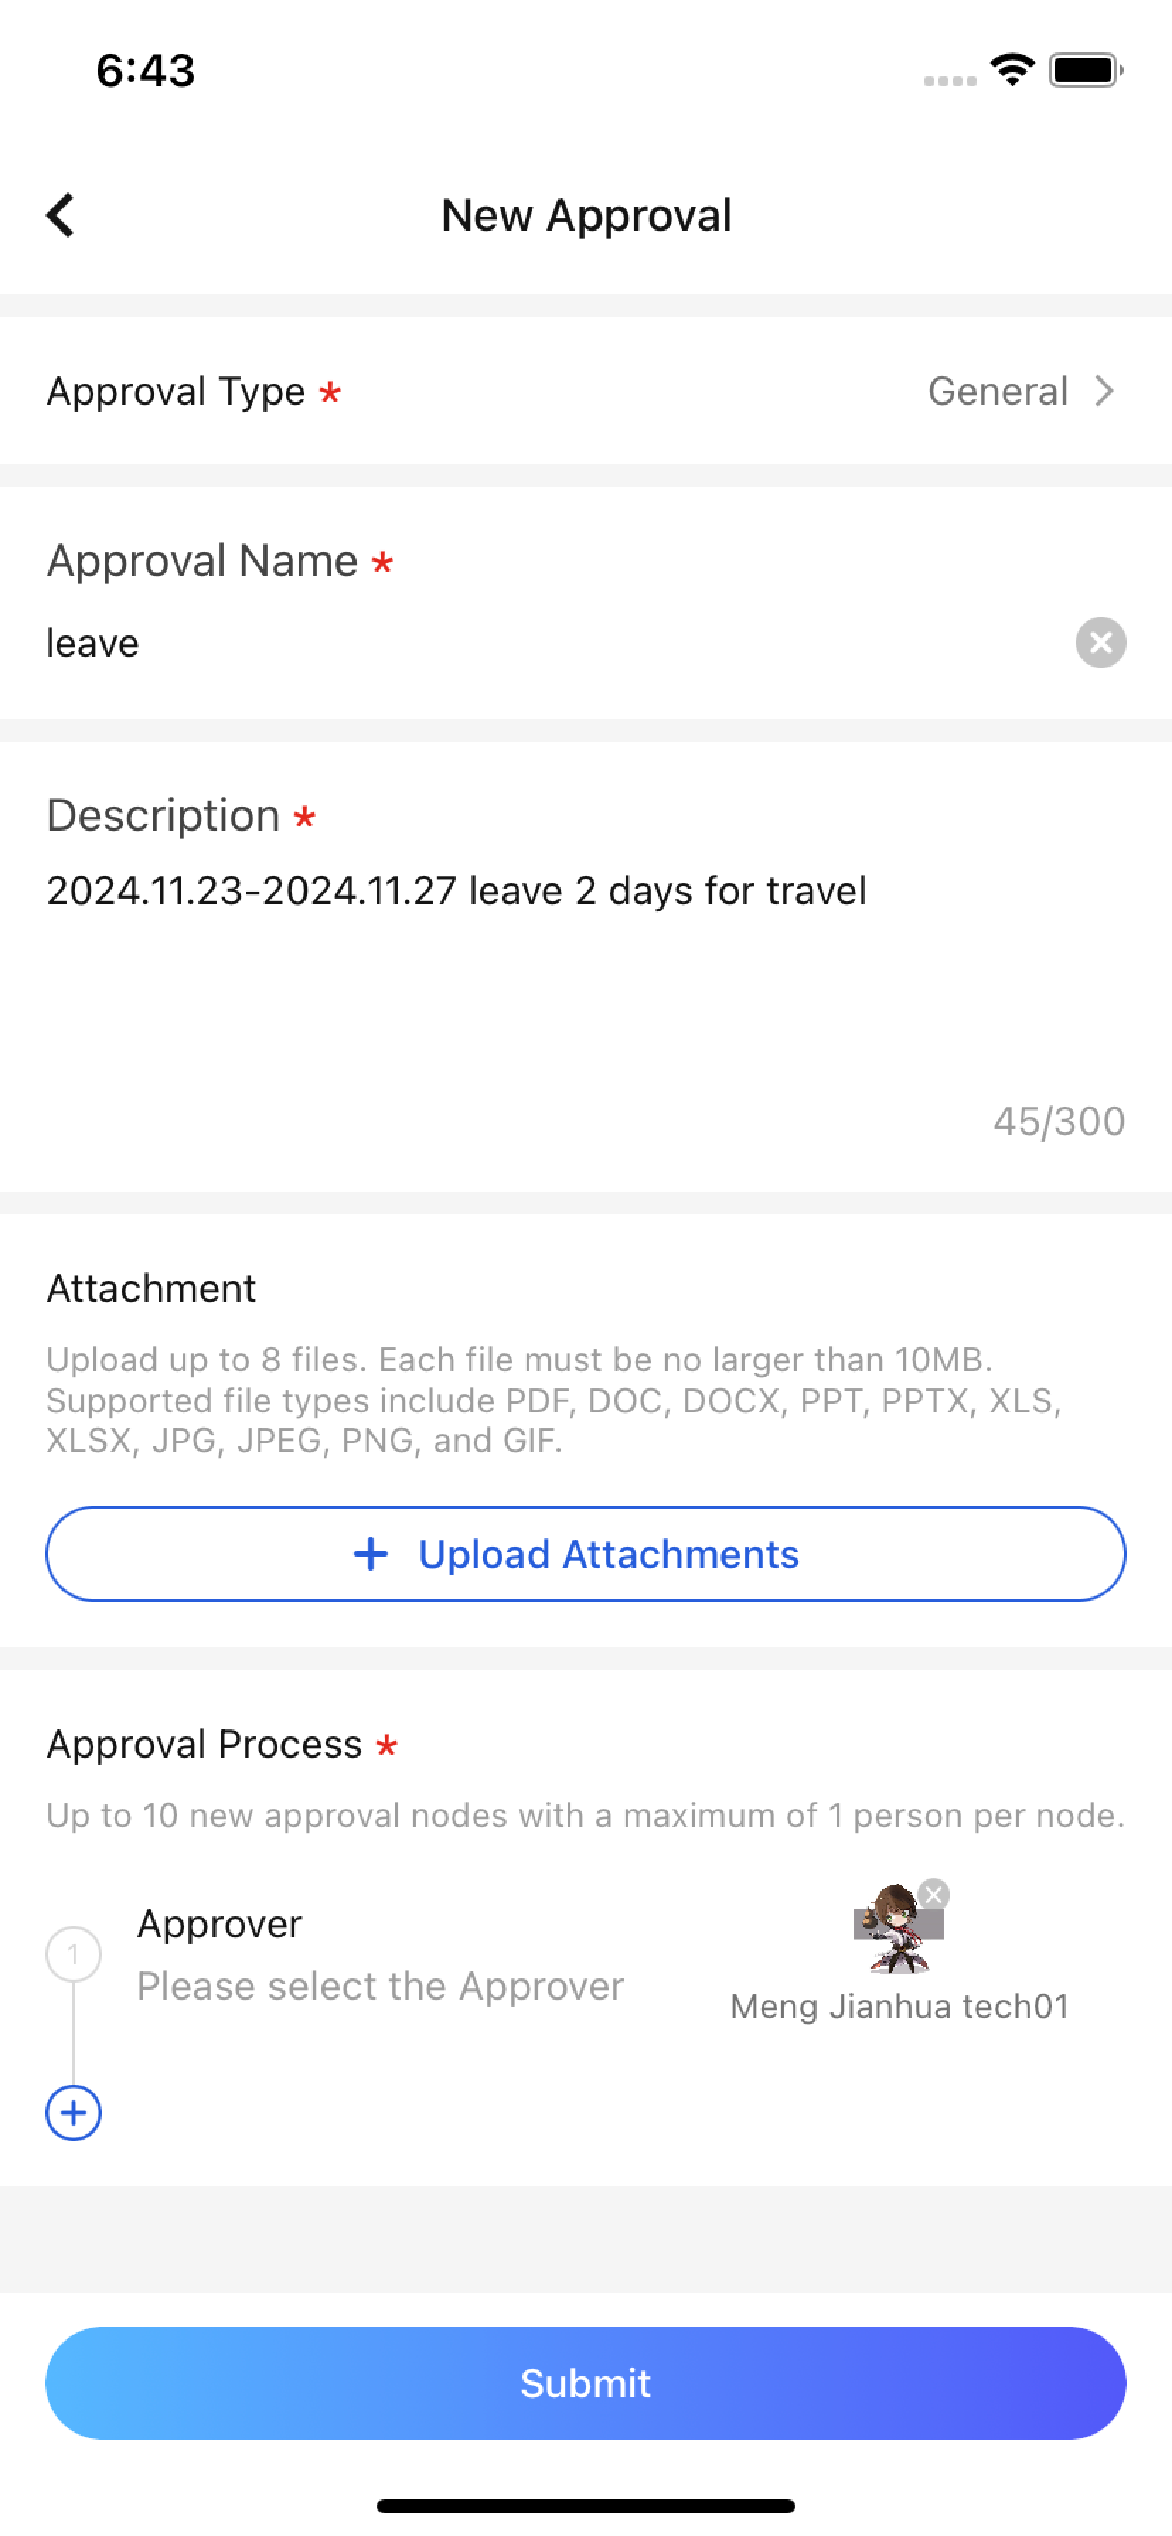Tap Please select the Approver text
The height and width of the screenshot is (2536, 1172).
click(380, 1985)
